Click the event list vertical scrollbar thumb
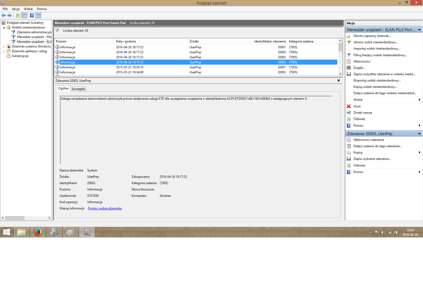 [340, 47]
